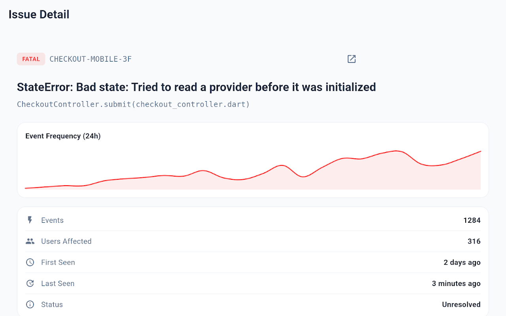Viewport: 506px width, 316px height.
Task: Click the Users Affected people icon
Action: click(30, 241)
